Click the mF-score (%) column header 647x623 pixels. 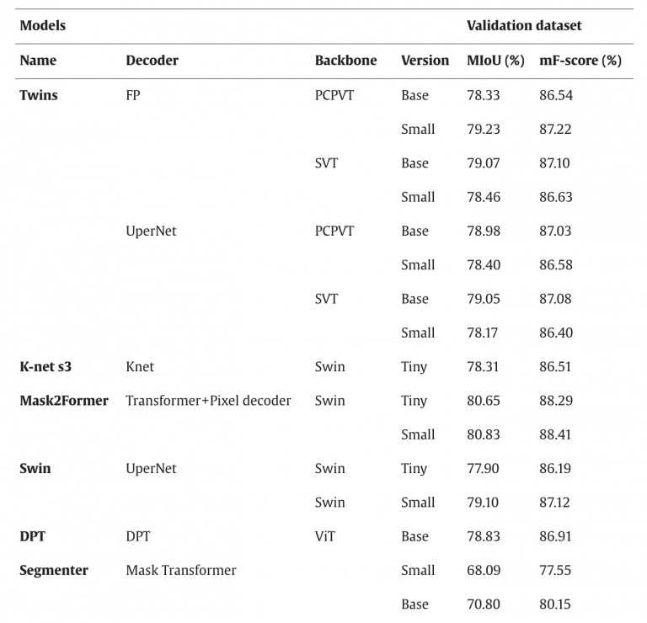click(x=580, y=61)
